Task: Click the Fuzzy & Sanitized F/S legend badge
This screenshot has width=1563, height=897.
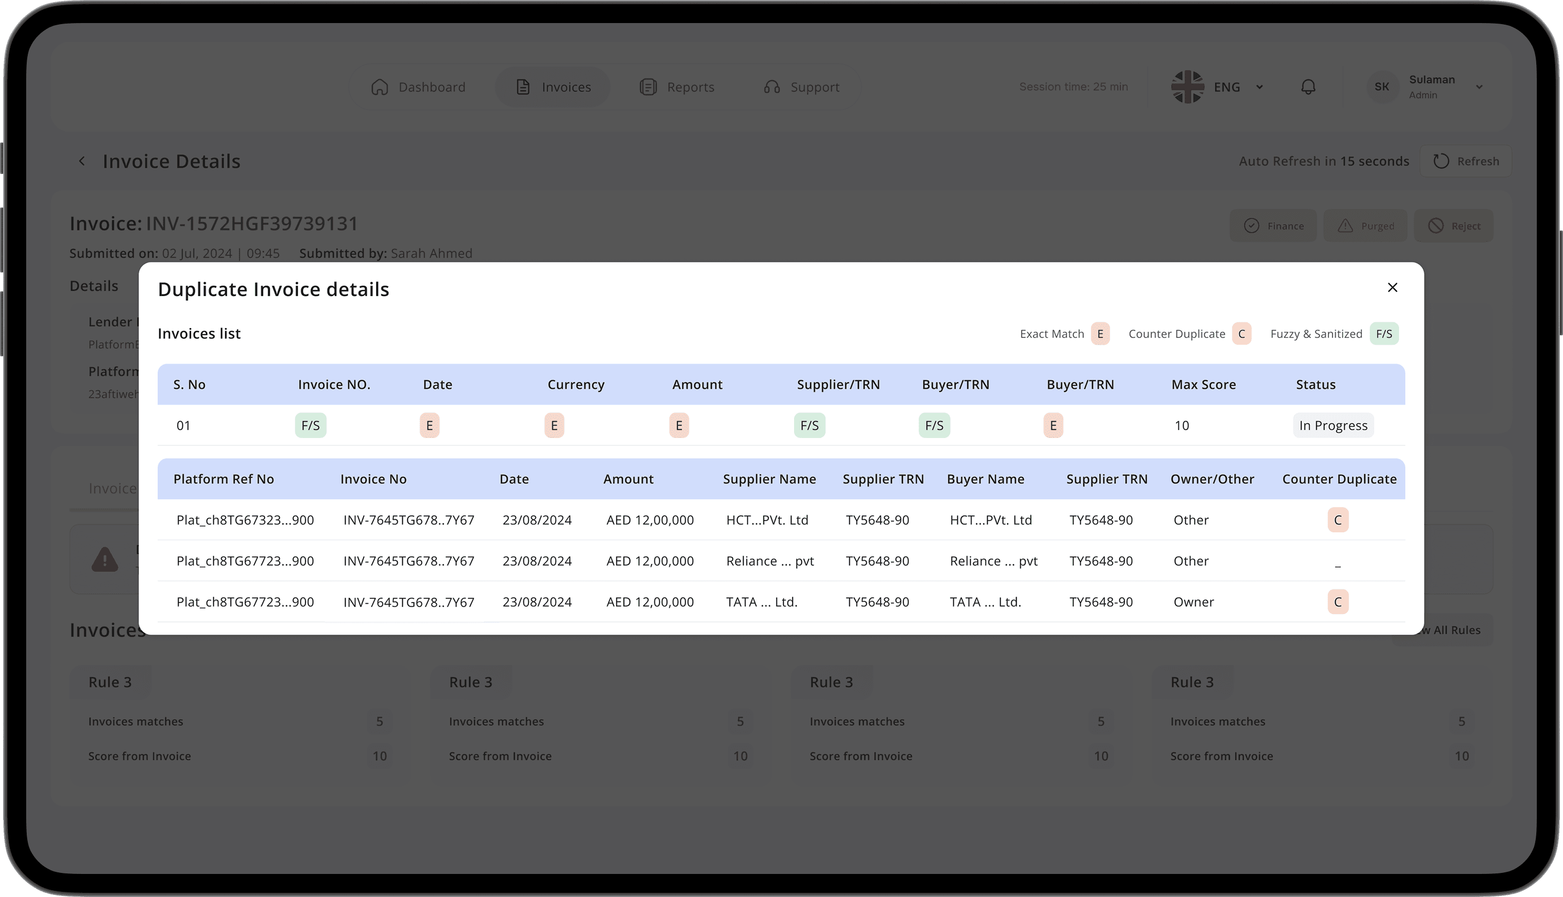Action: [x=1383, y=334]
